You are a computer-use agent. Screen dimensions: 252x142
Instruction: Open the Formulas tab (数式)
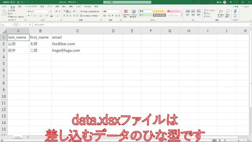(x=42, y=7)
